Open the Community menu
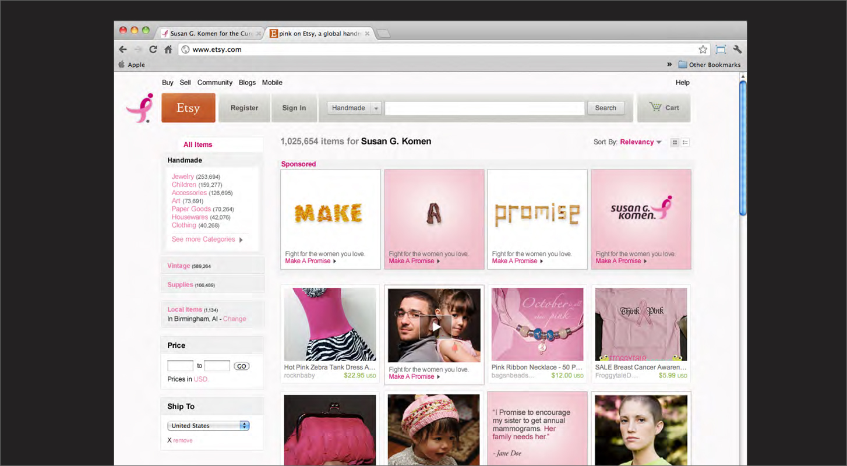Viewport: 847px width, 466px height. click(215, 83)
